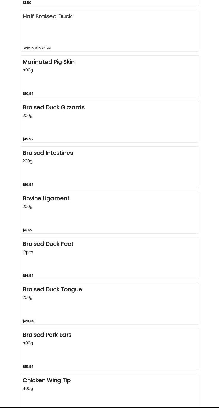Click the $1.50 price at top
This screenshot has width=219, height=408.
(27, 3)
